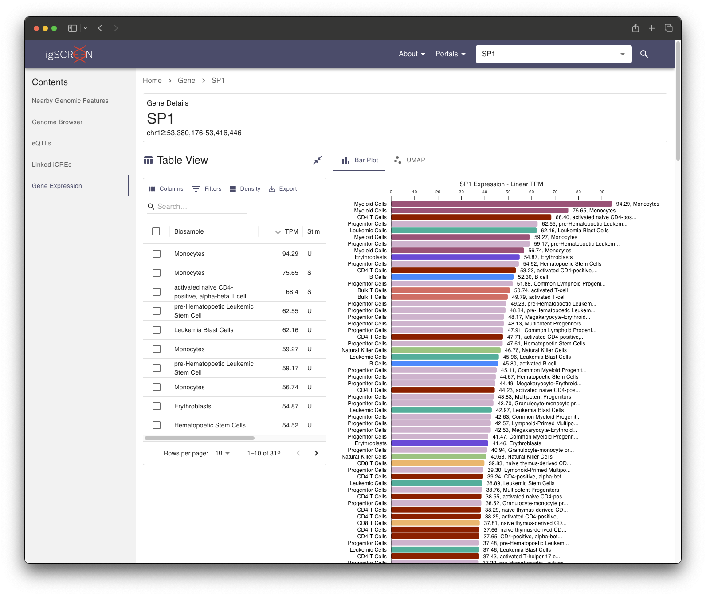Switch to the UMAP tab

[410, 160]
